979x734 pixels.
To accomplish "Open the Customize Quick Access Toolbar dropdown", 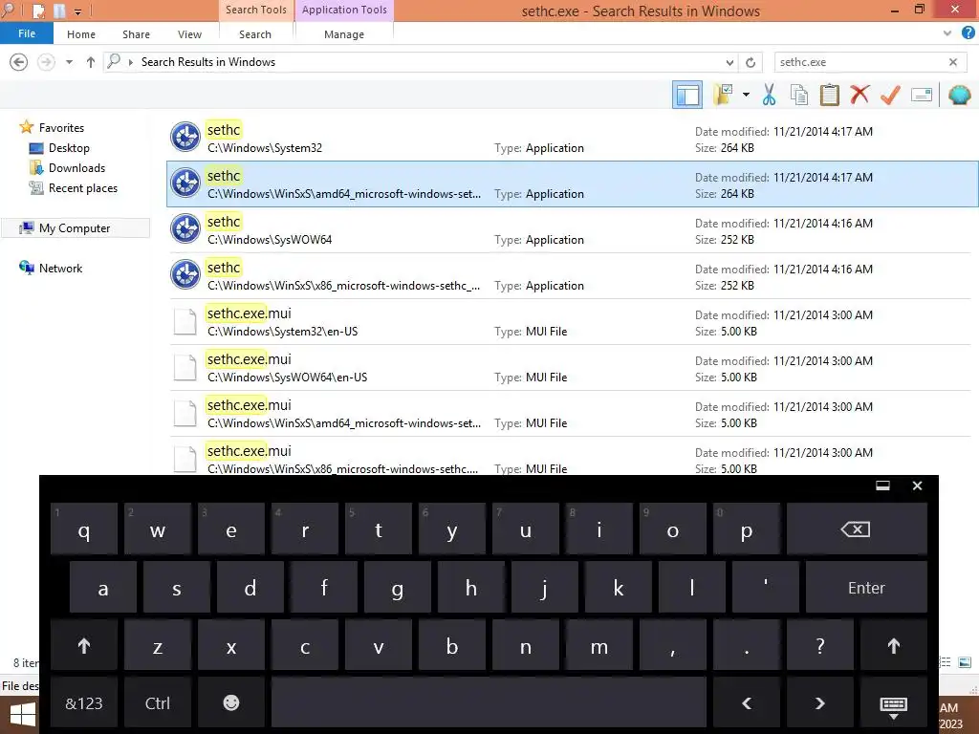I will click(x=77, y=11).
